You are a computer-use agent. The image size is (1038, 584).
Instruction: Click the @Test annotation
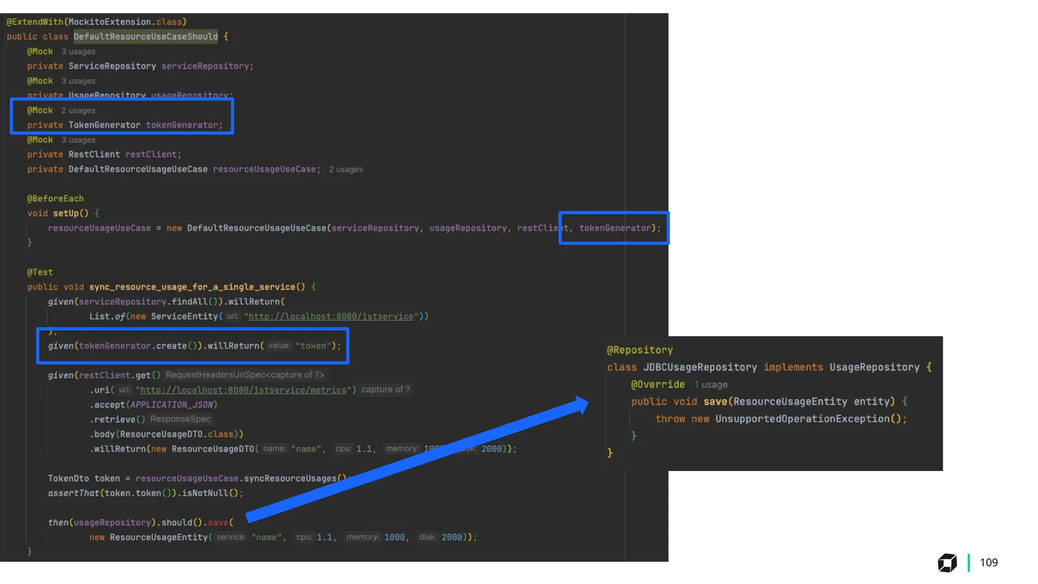pos(40,272)
